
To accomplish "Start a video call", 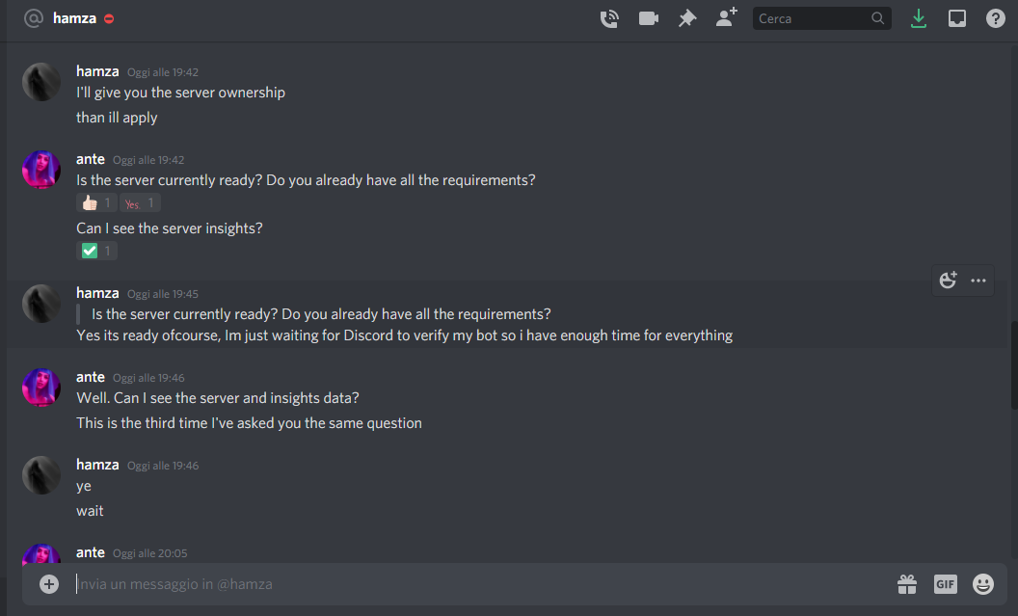I will click(x=648, y=17).
